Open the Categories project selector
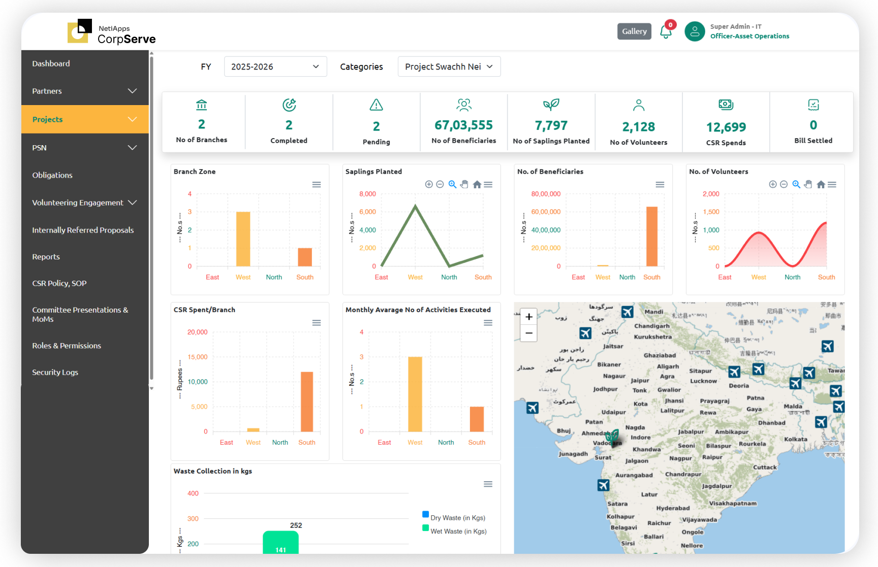This screenshot has height=567, width=878. point(449,66)
